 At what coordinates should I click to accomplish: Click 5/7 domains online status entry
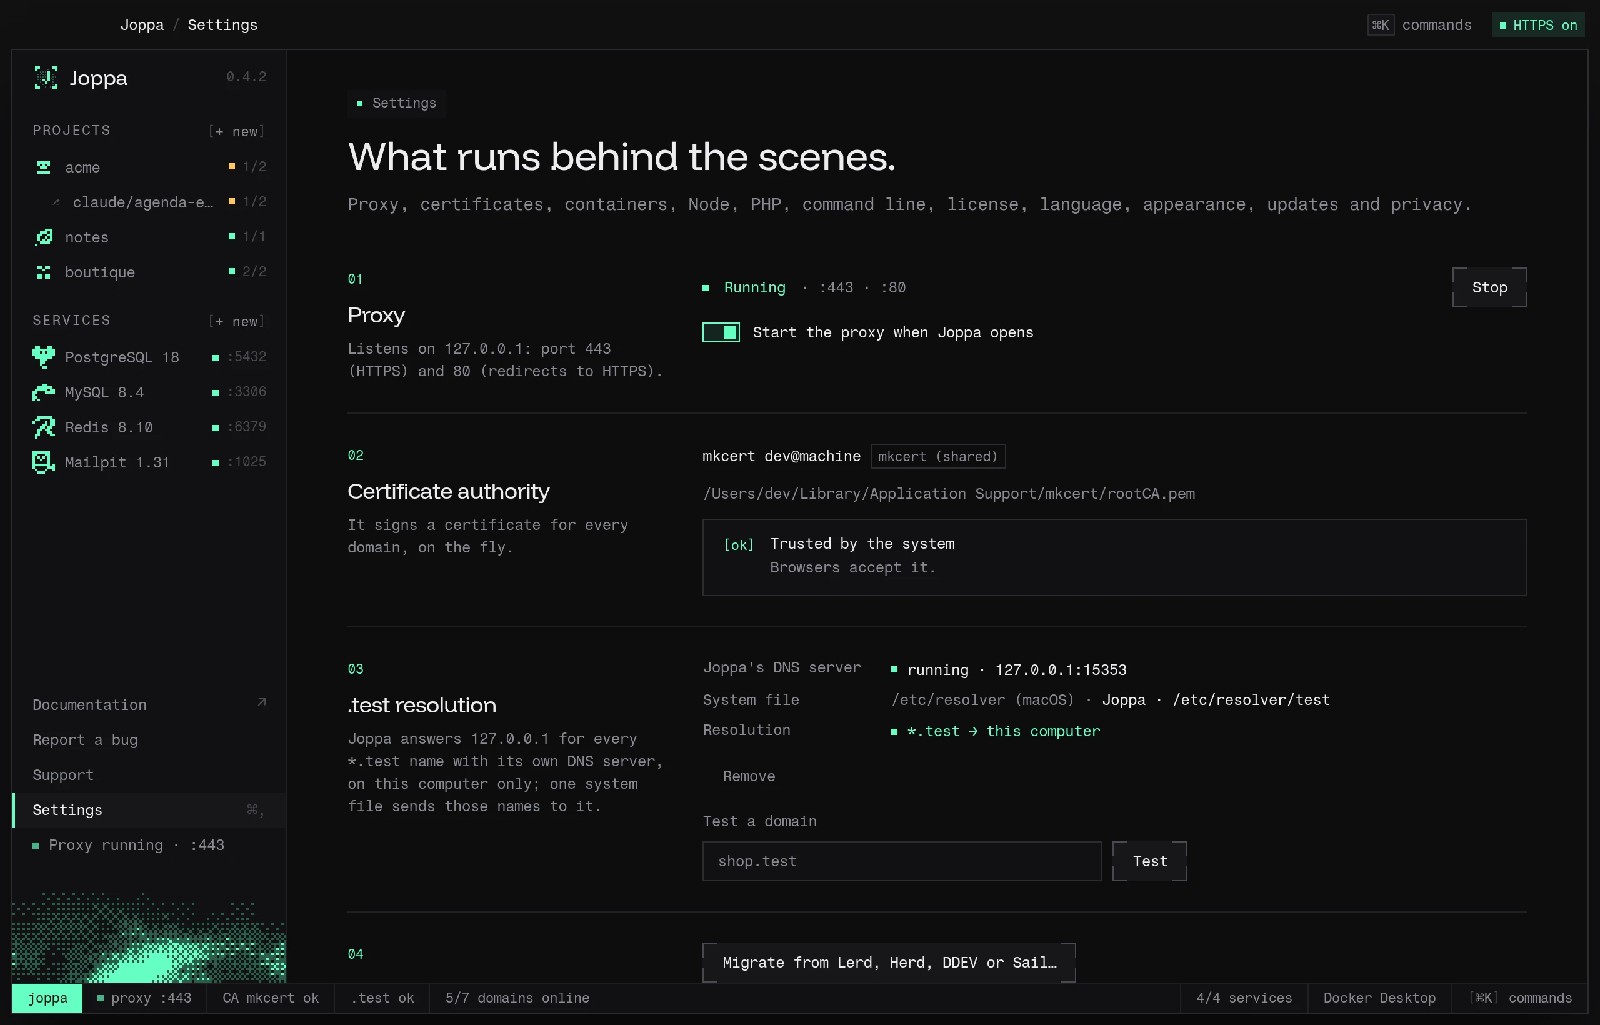point(517,997)
